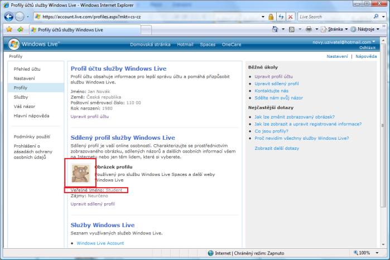The width and height of the screenshot is (390, 260).
Task: Go to Domovská stránka
Action: (x=150, y=45)
